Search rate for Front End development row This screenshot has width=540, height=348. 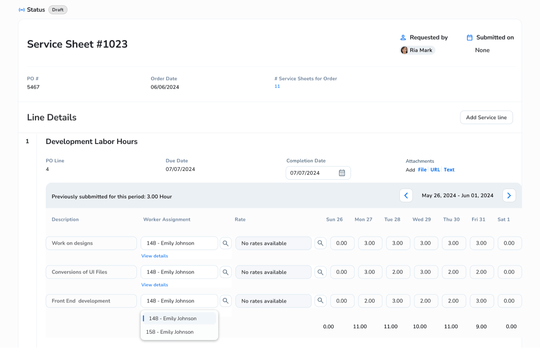[x=321, y=301]
